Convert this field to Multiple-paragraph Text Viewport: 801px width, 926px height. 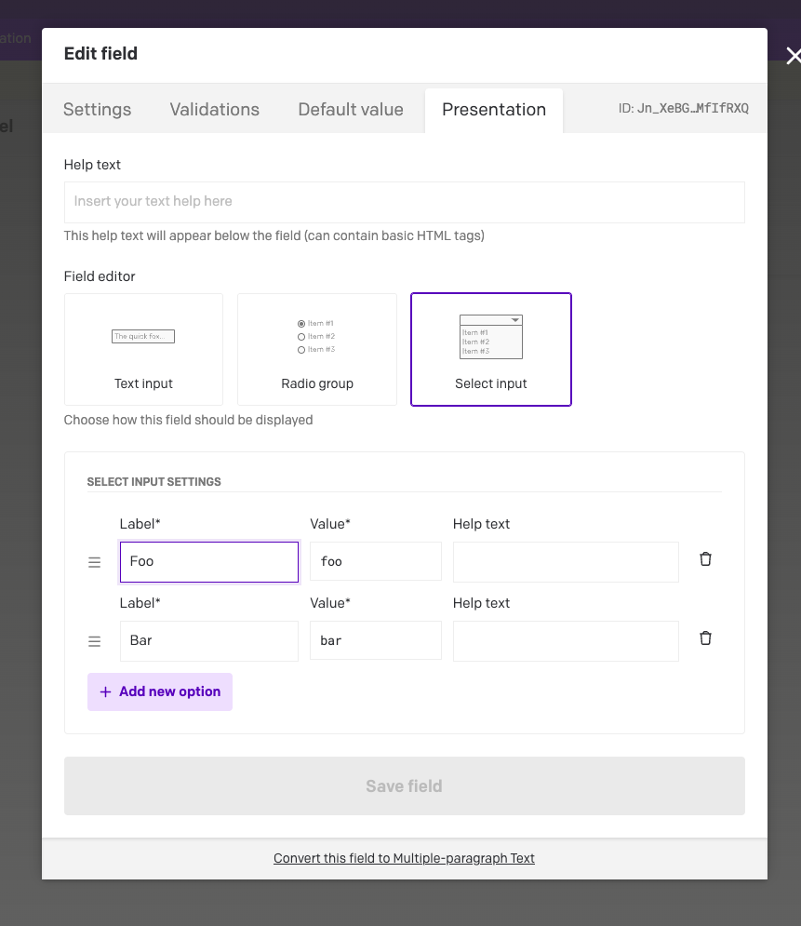tap(404, 858)
